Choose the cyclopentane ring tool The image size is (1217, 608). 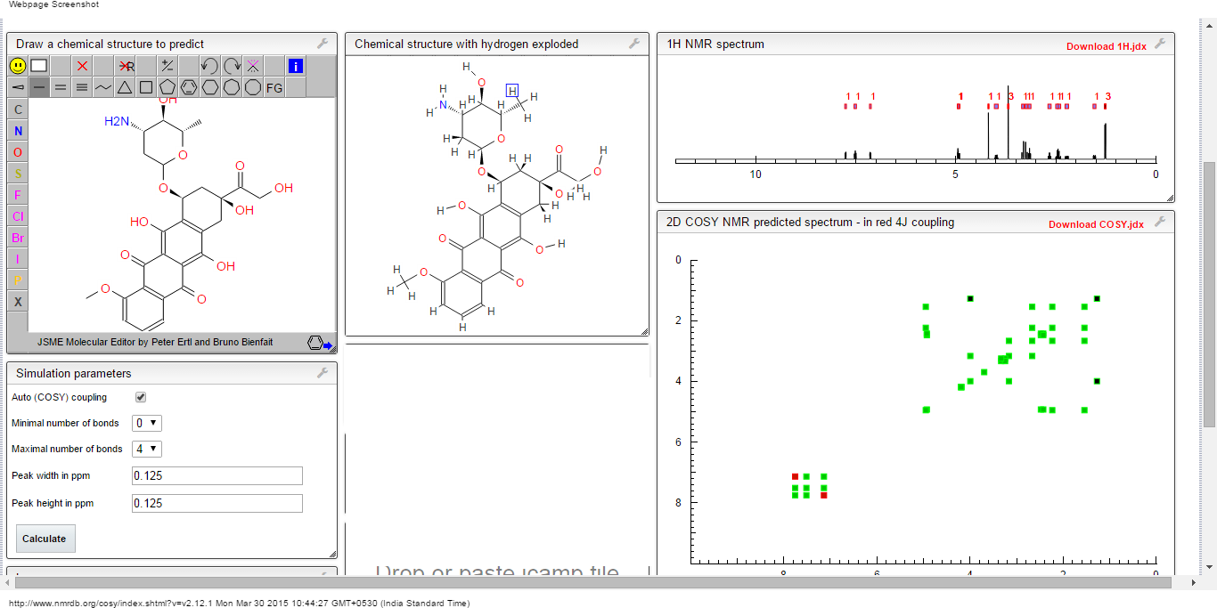point(167,87)
